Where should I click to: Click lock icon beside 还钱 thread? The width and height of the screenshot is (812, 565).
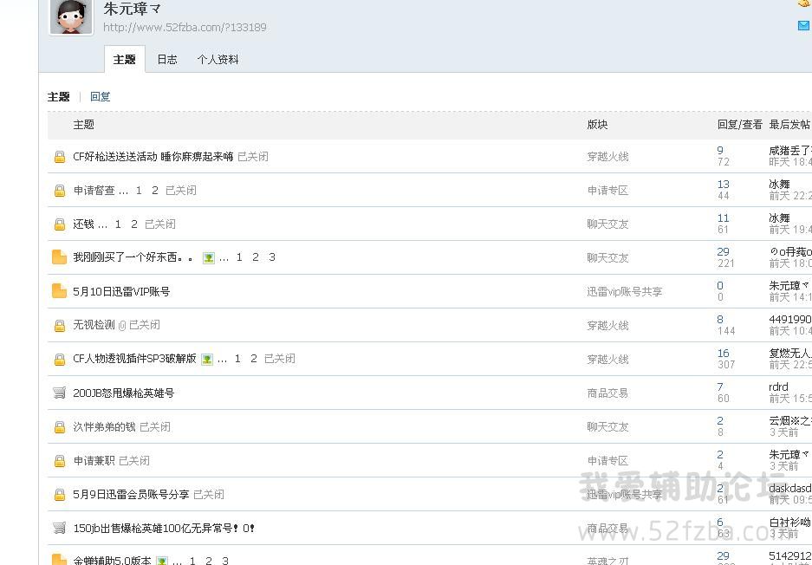pos(60,224)
